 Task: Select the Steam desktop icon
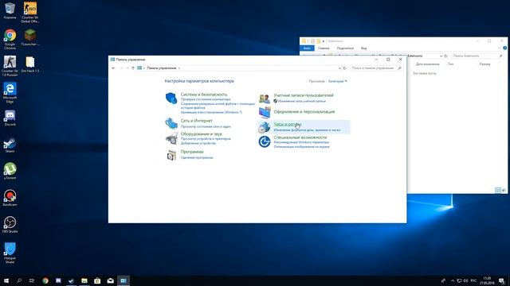pyautogui.click(x=10, y=145)
